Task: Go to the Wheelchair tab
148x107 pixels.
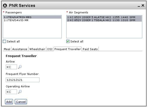Action: pyautogui.click(x=37, y=49)
